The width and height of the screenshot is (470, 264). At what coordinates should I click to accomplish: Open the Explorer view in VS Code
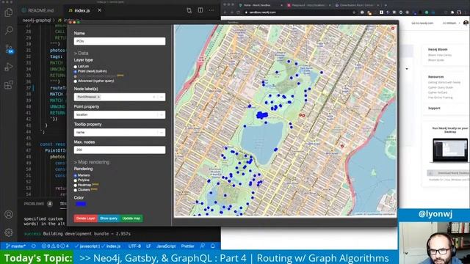[x=9, y=12]
